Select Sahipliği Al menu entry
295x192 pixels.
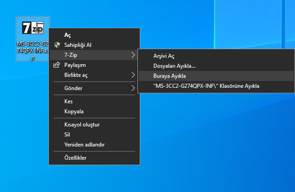click(x=94, y=45)
